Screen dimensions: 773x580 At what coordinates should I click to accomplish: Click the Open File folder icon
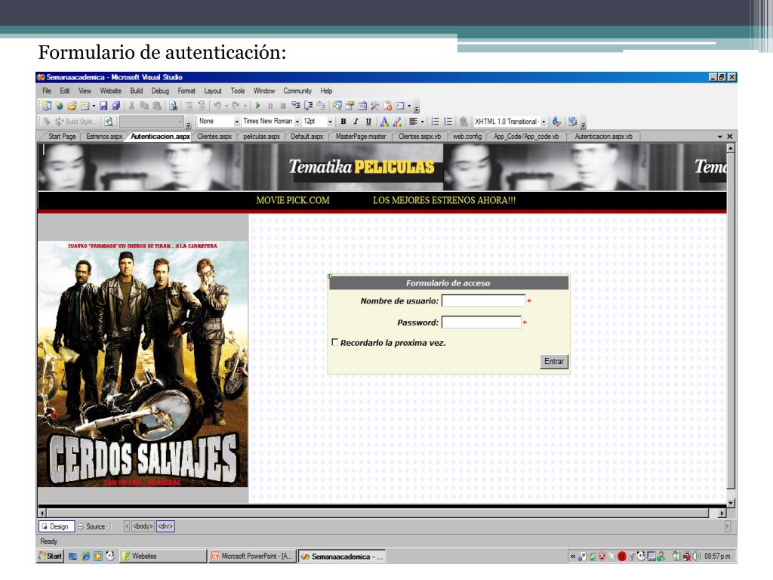point(72,106)
